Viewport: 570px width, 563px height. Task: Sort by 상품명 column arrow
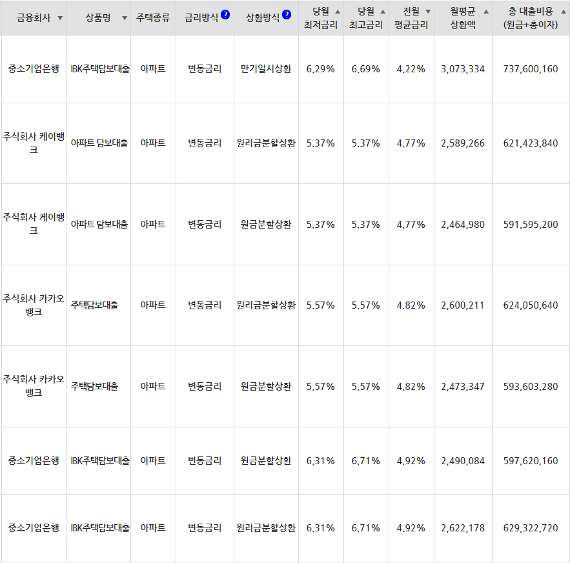(x=125, y=18)
